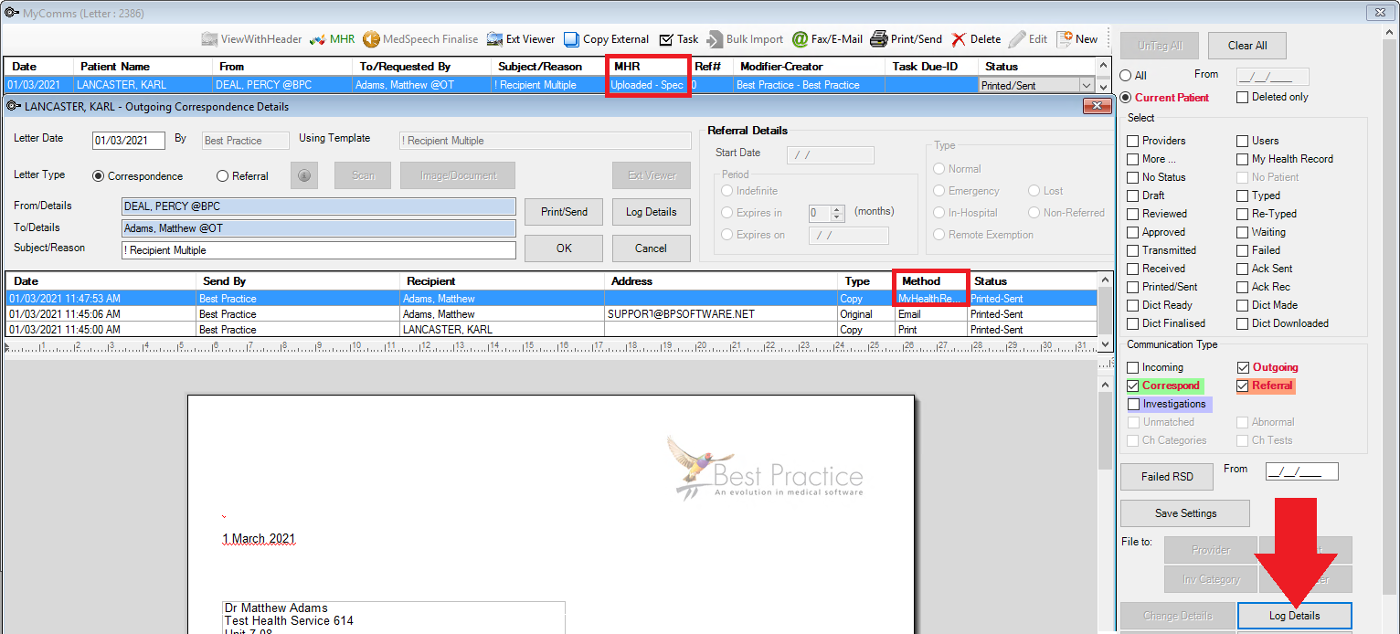Viewport: 1400px width, 634px height.
Task: Uncheck the Referral communication type checkbox
Action: tap(1243, 386)
